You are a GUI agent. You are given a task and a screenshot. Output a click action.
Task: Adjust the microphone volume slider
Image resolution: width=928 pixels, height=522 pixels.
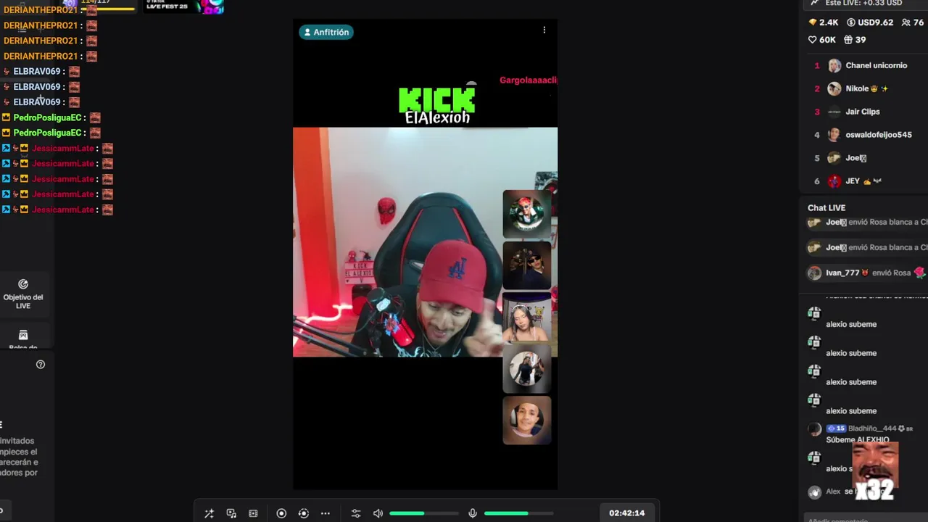(518, 513)
